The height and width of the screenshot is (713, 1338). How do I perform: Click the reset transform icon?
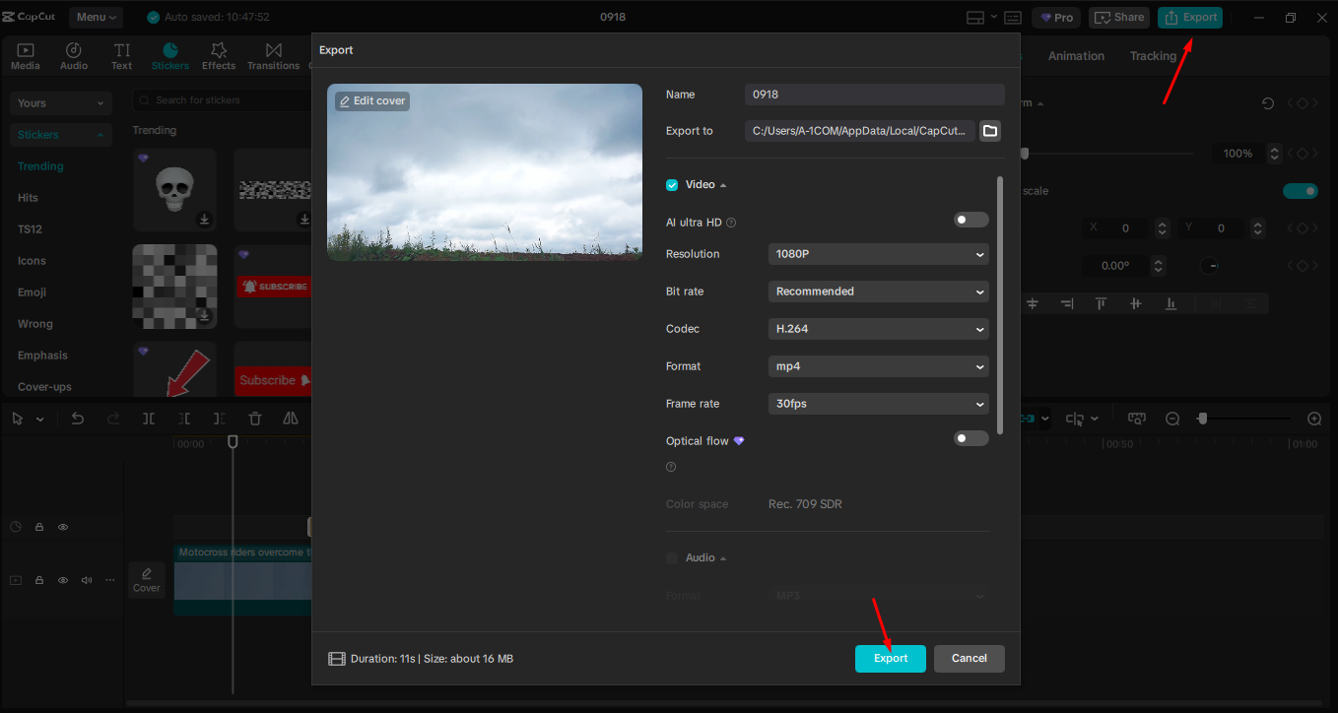click(1268, 103)
